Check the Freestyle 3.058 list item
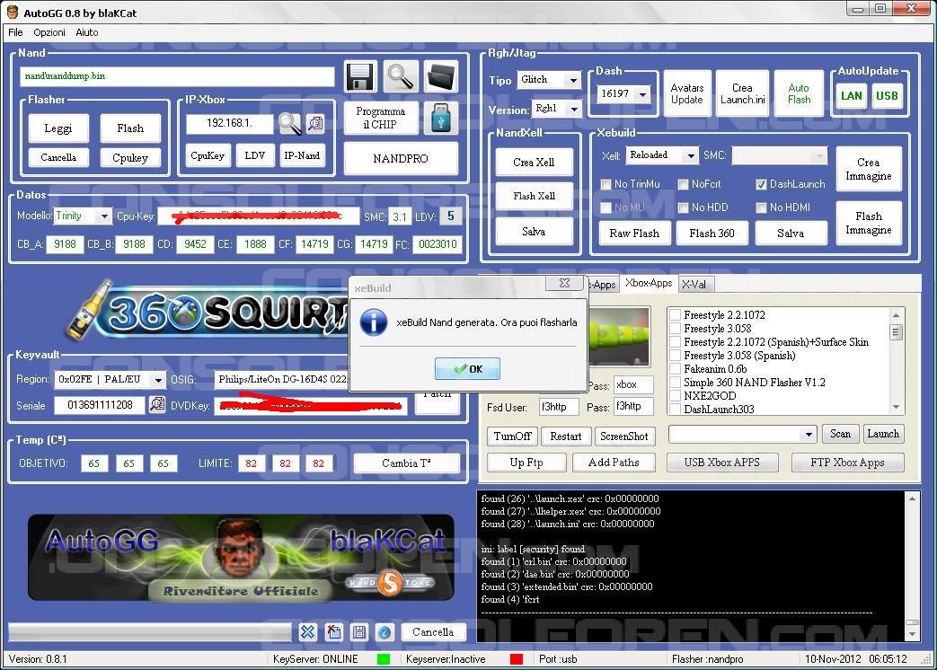 [676, 329]
